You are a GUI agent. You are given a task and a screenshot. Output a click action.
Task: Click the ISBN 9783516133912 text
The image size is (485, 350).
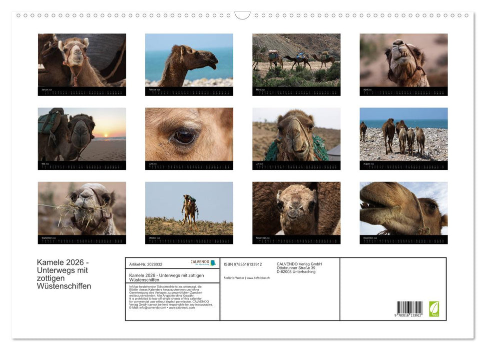tap(243, 264)
